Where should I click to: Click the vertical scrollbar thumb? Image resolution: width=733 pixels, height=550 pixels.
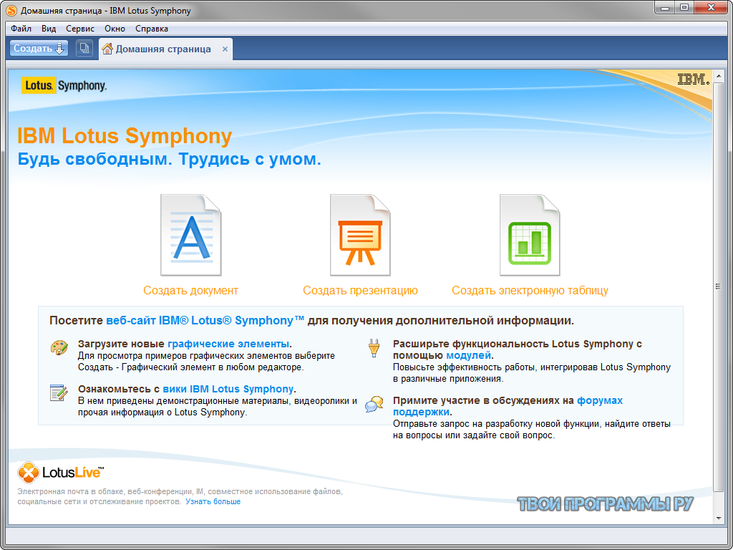[719, 286]
